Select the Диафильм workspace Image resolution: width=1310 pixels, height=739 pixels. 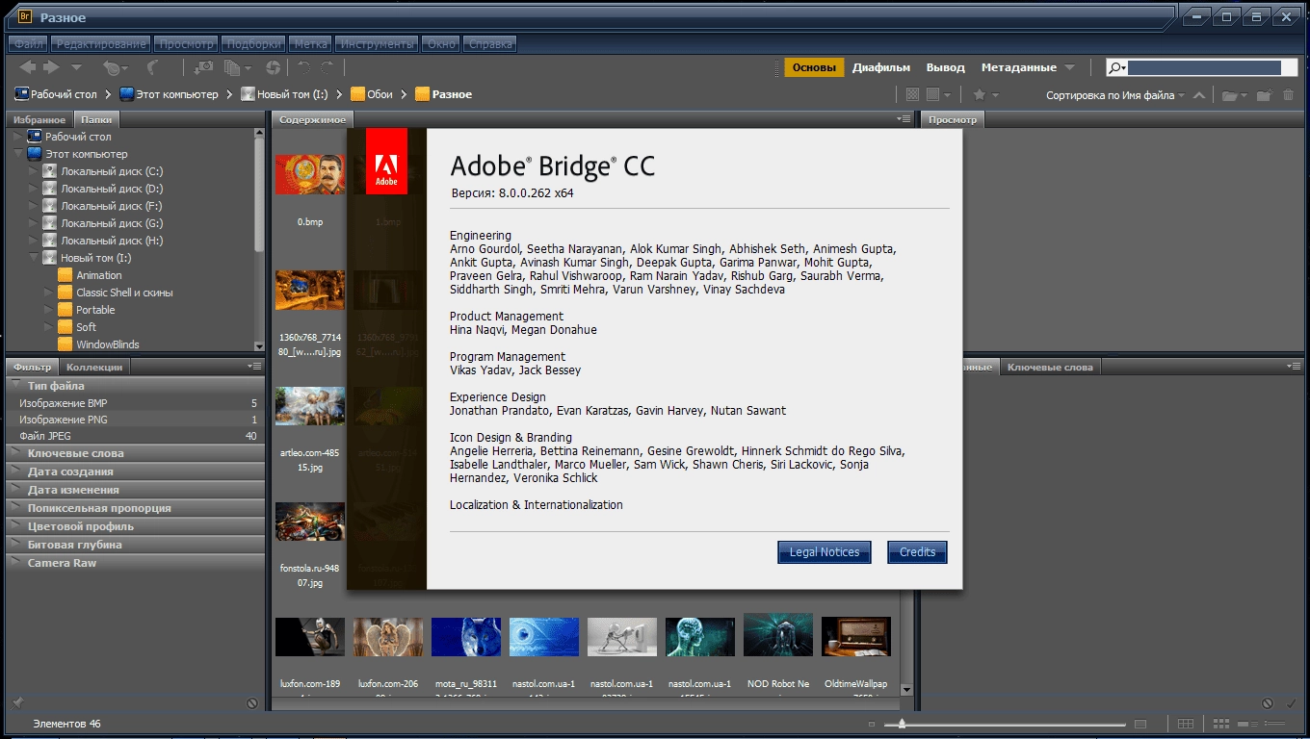pos(881,67)
